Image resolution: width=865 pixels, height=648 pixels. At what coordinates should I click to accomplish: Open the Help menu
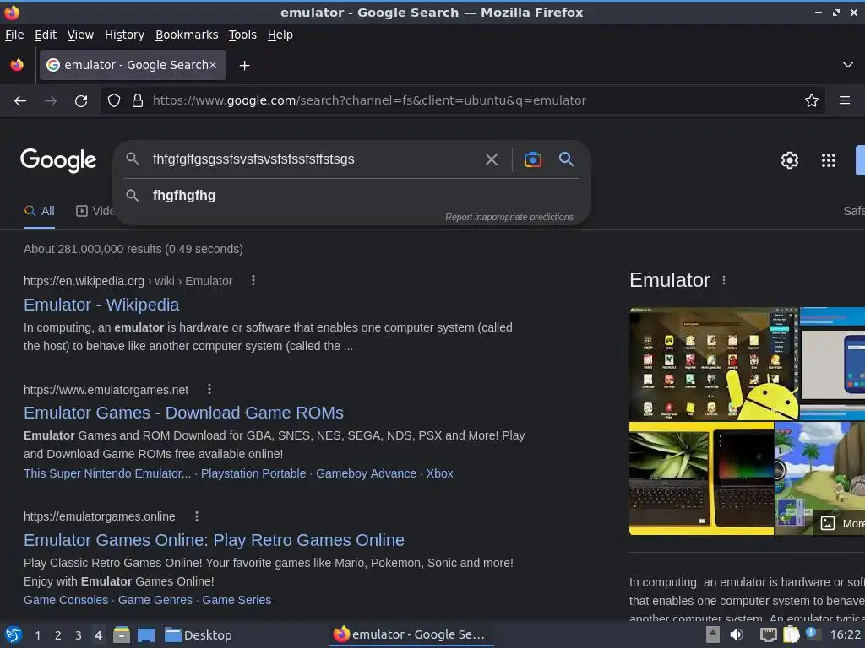point(280,35)
